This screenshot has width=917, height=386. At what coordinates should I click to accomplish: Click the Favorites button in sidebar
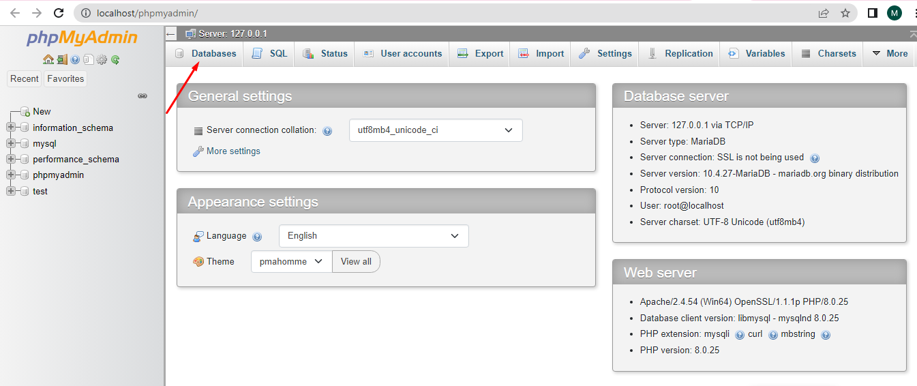click(x=65, y=79)
